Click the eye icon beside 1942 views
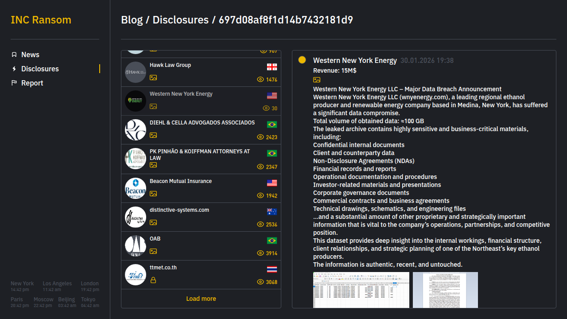The height and width of the screenshot is (319, 567). [260, 196]
